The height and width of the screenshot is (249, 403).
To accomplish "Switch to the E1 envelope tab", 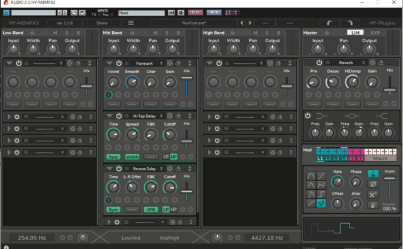I will [352, 158].
